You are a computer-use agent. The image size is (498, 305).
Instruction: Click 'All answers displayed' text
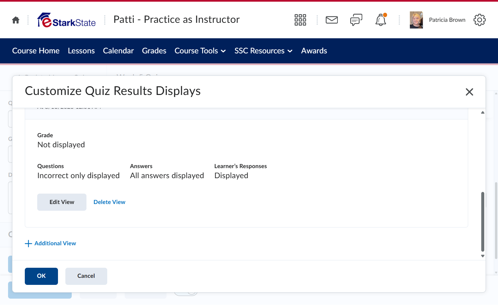coord(167,175)
